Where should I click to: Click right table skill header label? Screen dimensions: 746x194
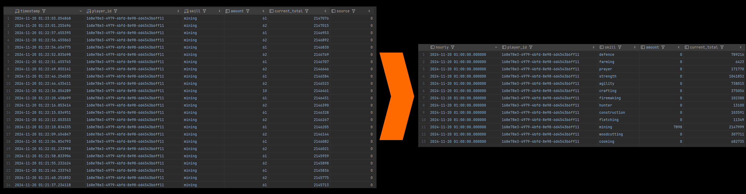click(x=610, y=47)
